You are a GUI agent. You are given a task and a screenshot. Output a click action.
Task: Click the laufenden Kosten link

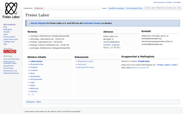click(92, 23)
